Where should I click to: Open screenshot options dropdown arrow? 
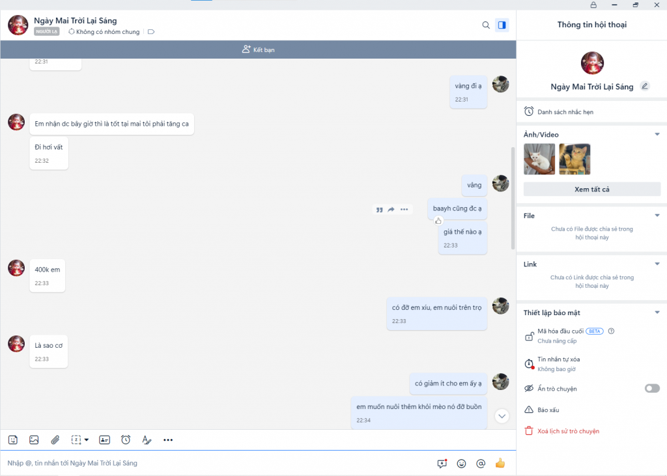(x=87, y=440)
